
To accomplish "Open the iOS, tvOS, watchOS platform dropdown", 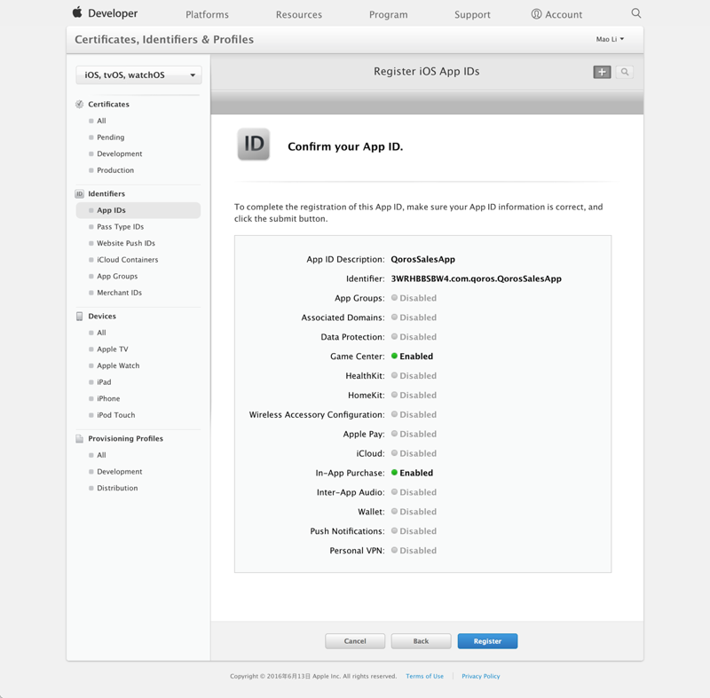I will click(138, 75).
